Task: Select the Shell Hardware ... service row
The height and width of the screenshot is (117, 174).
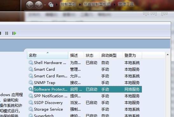Action: [x=85, y=62]
